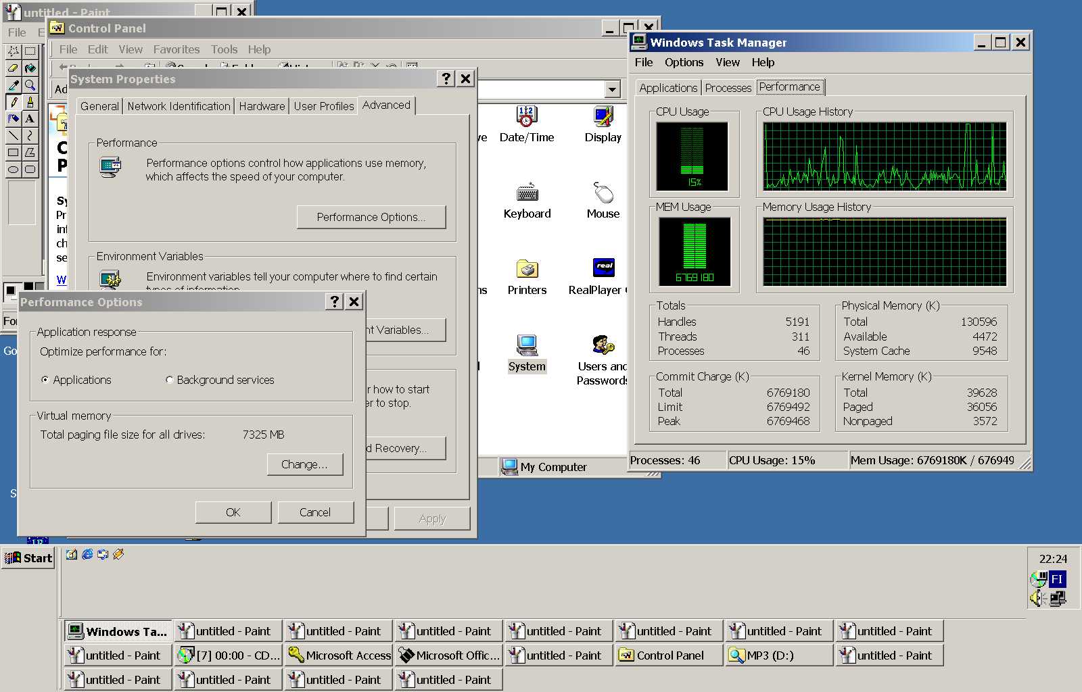Open the Display control panel icon
The height and width of the screenshot is (692, 1082).
click(603, 125)
